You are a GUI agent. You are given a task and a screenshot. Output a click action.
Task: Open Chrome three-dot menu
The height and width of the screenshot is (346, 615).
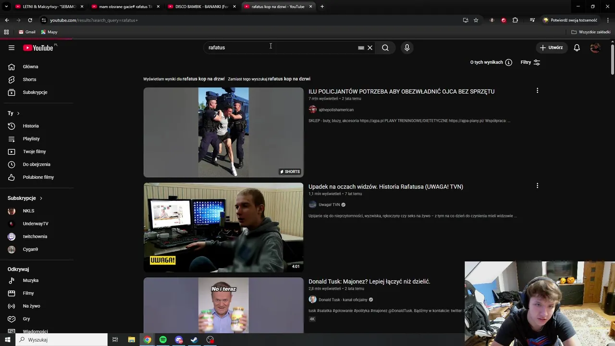point(608,20)
